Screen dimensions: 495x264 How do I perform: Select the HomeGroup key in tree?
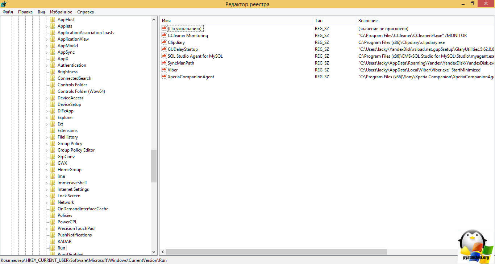[69, 170]
